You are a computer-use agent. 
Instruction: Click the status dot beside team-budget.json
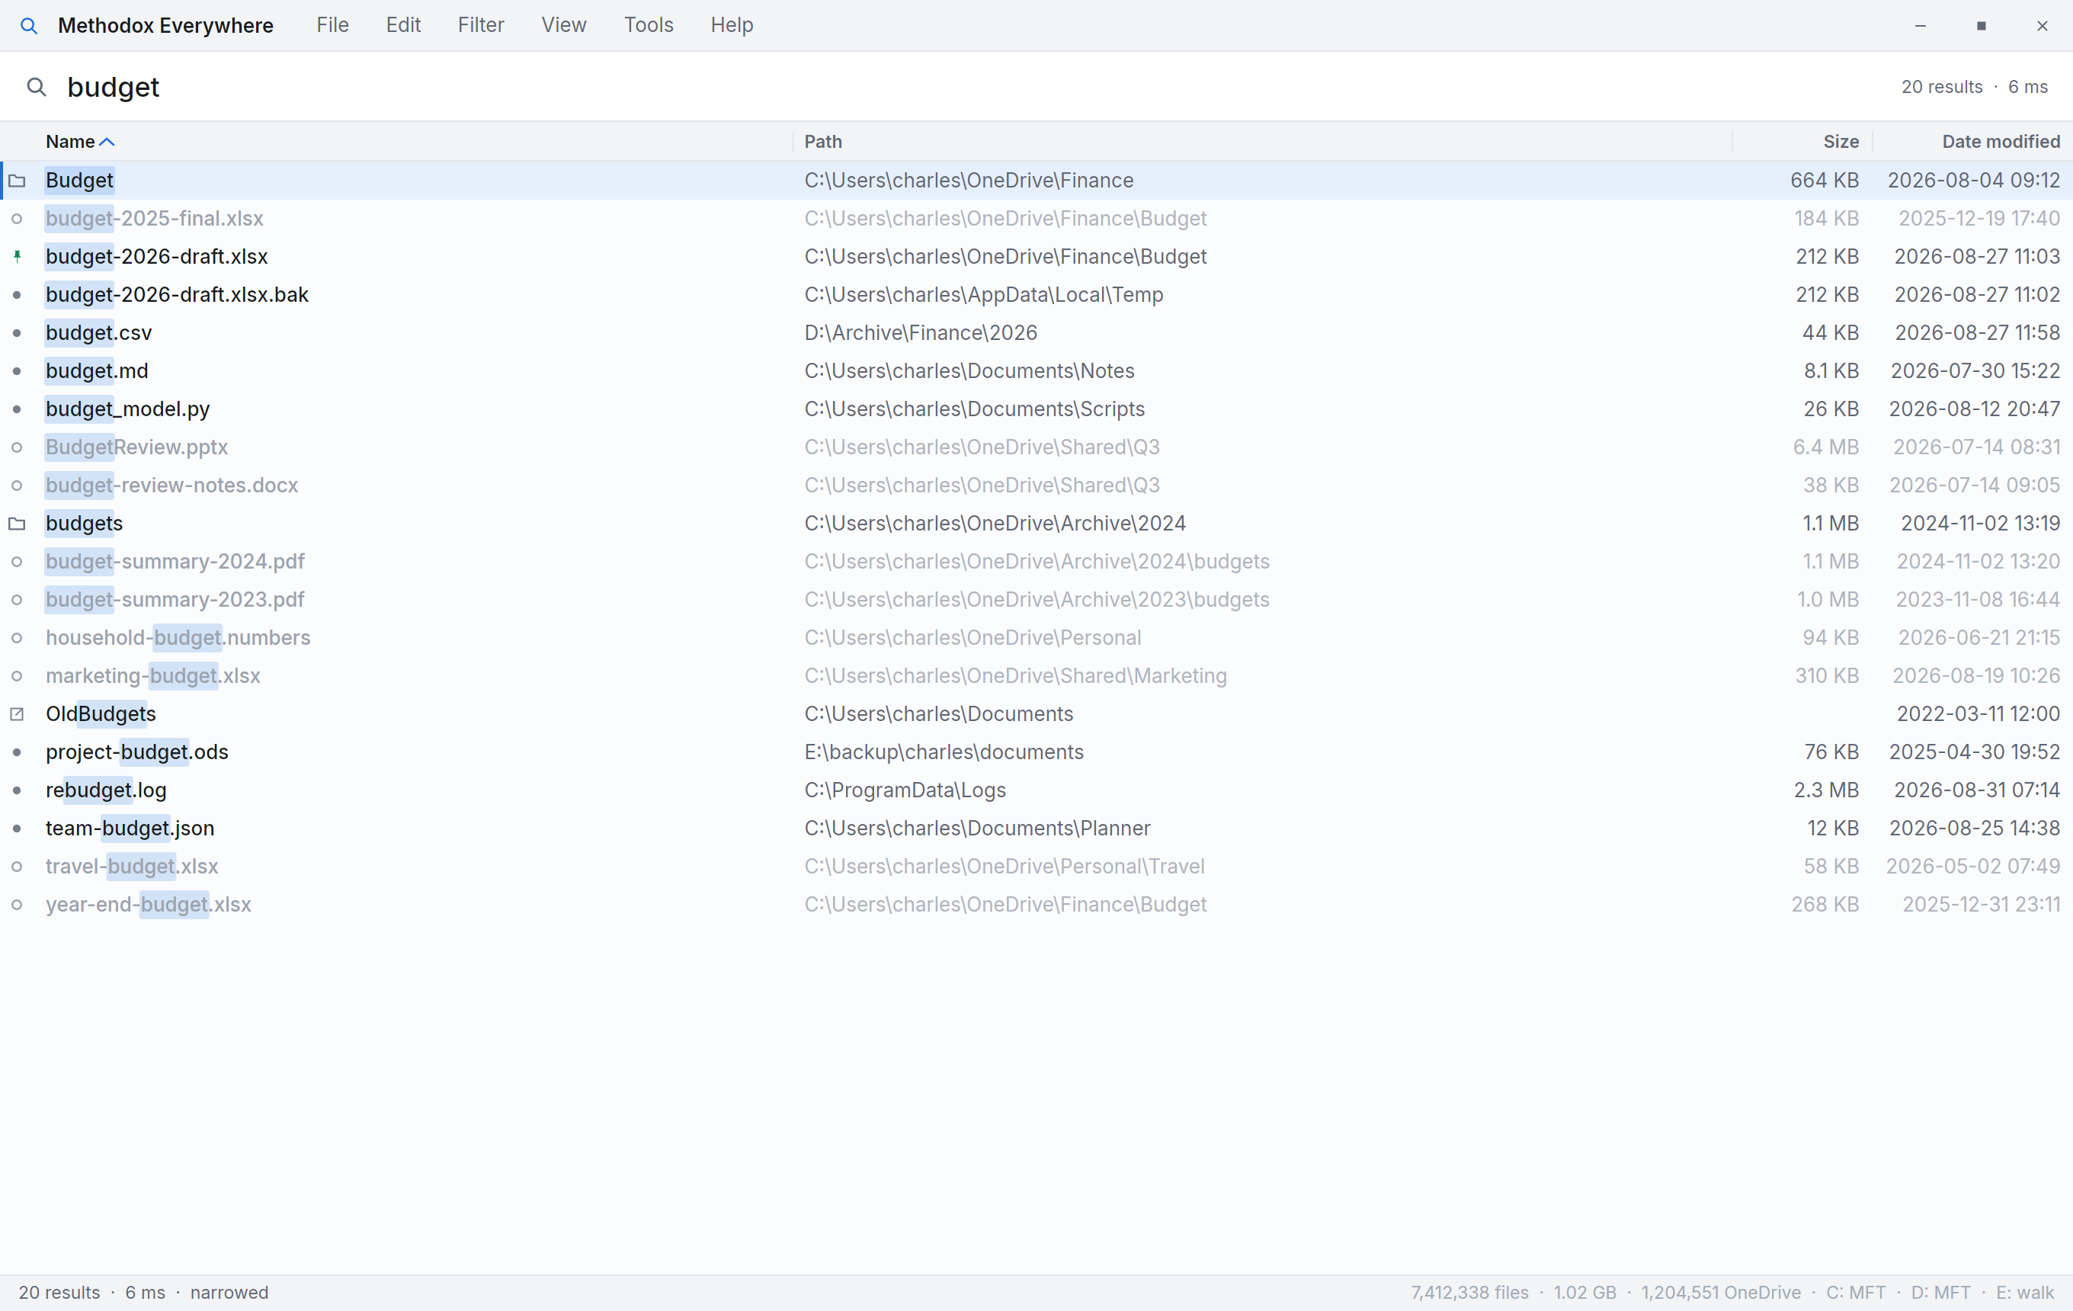(18, 828)
